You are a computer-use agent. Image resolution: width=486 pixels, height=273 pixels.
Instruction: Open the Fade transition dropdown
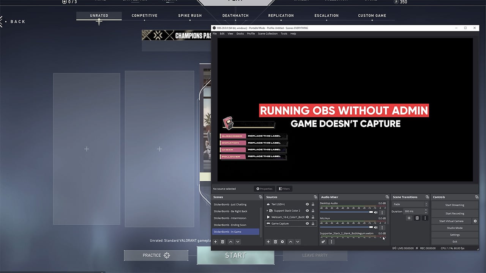coord(410,204)
